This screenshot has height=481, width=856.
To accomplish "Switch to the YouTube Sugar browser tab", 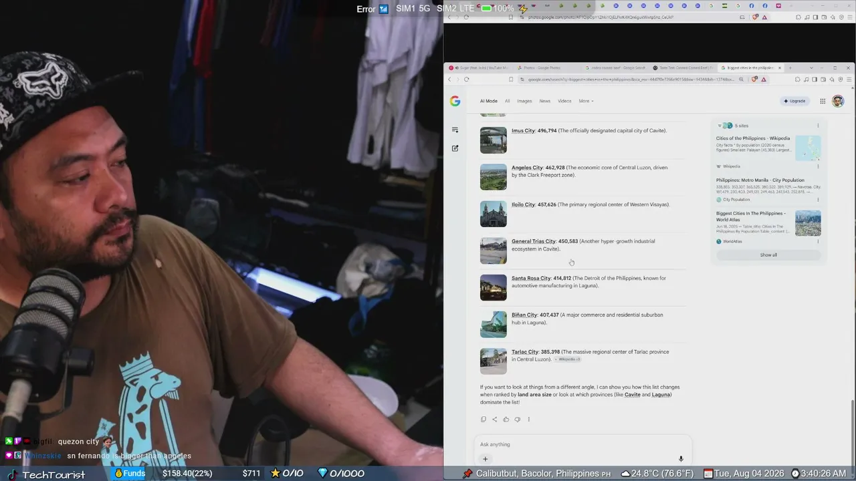I will (x=479, y=67).
